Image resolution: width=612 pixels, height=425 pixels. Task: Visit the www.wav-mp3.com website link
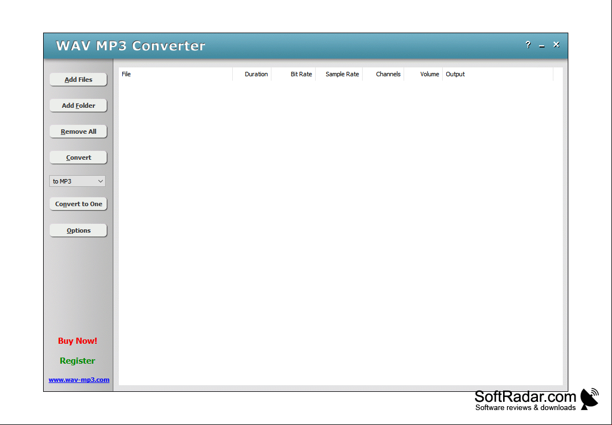tap(79, 379)
